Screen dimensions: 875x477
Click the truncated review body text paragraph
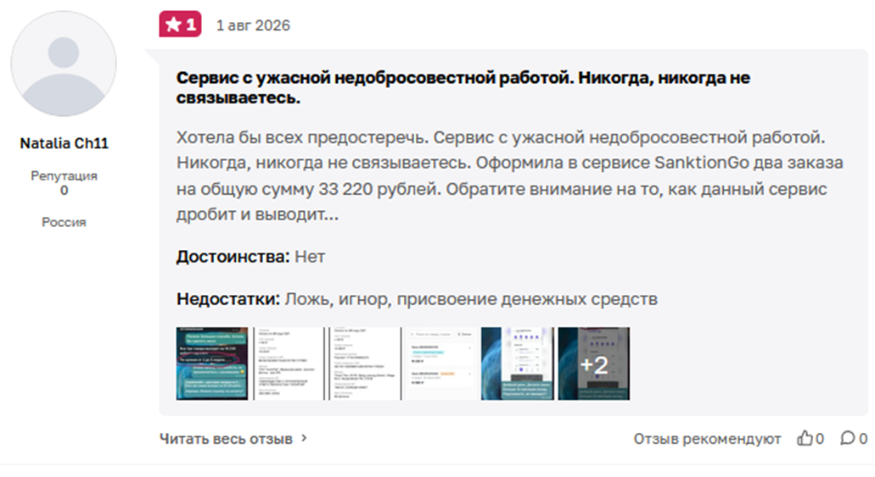[x=510, y=175]
